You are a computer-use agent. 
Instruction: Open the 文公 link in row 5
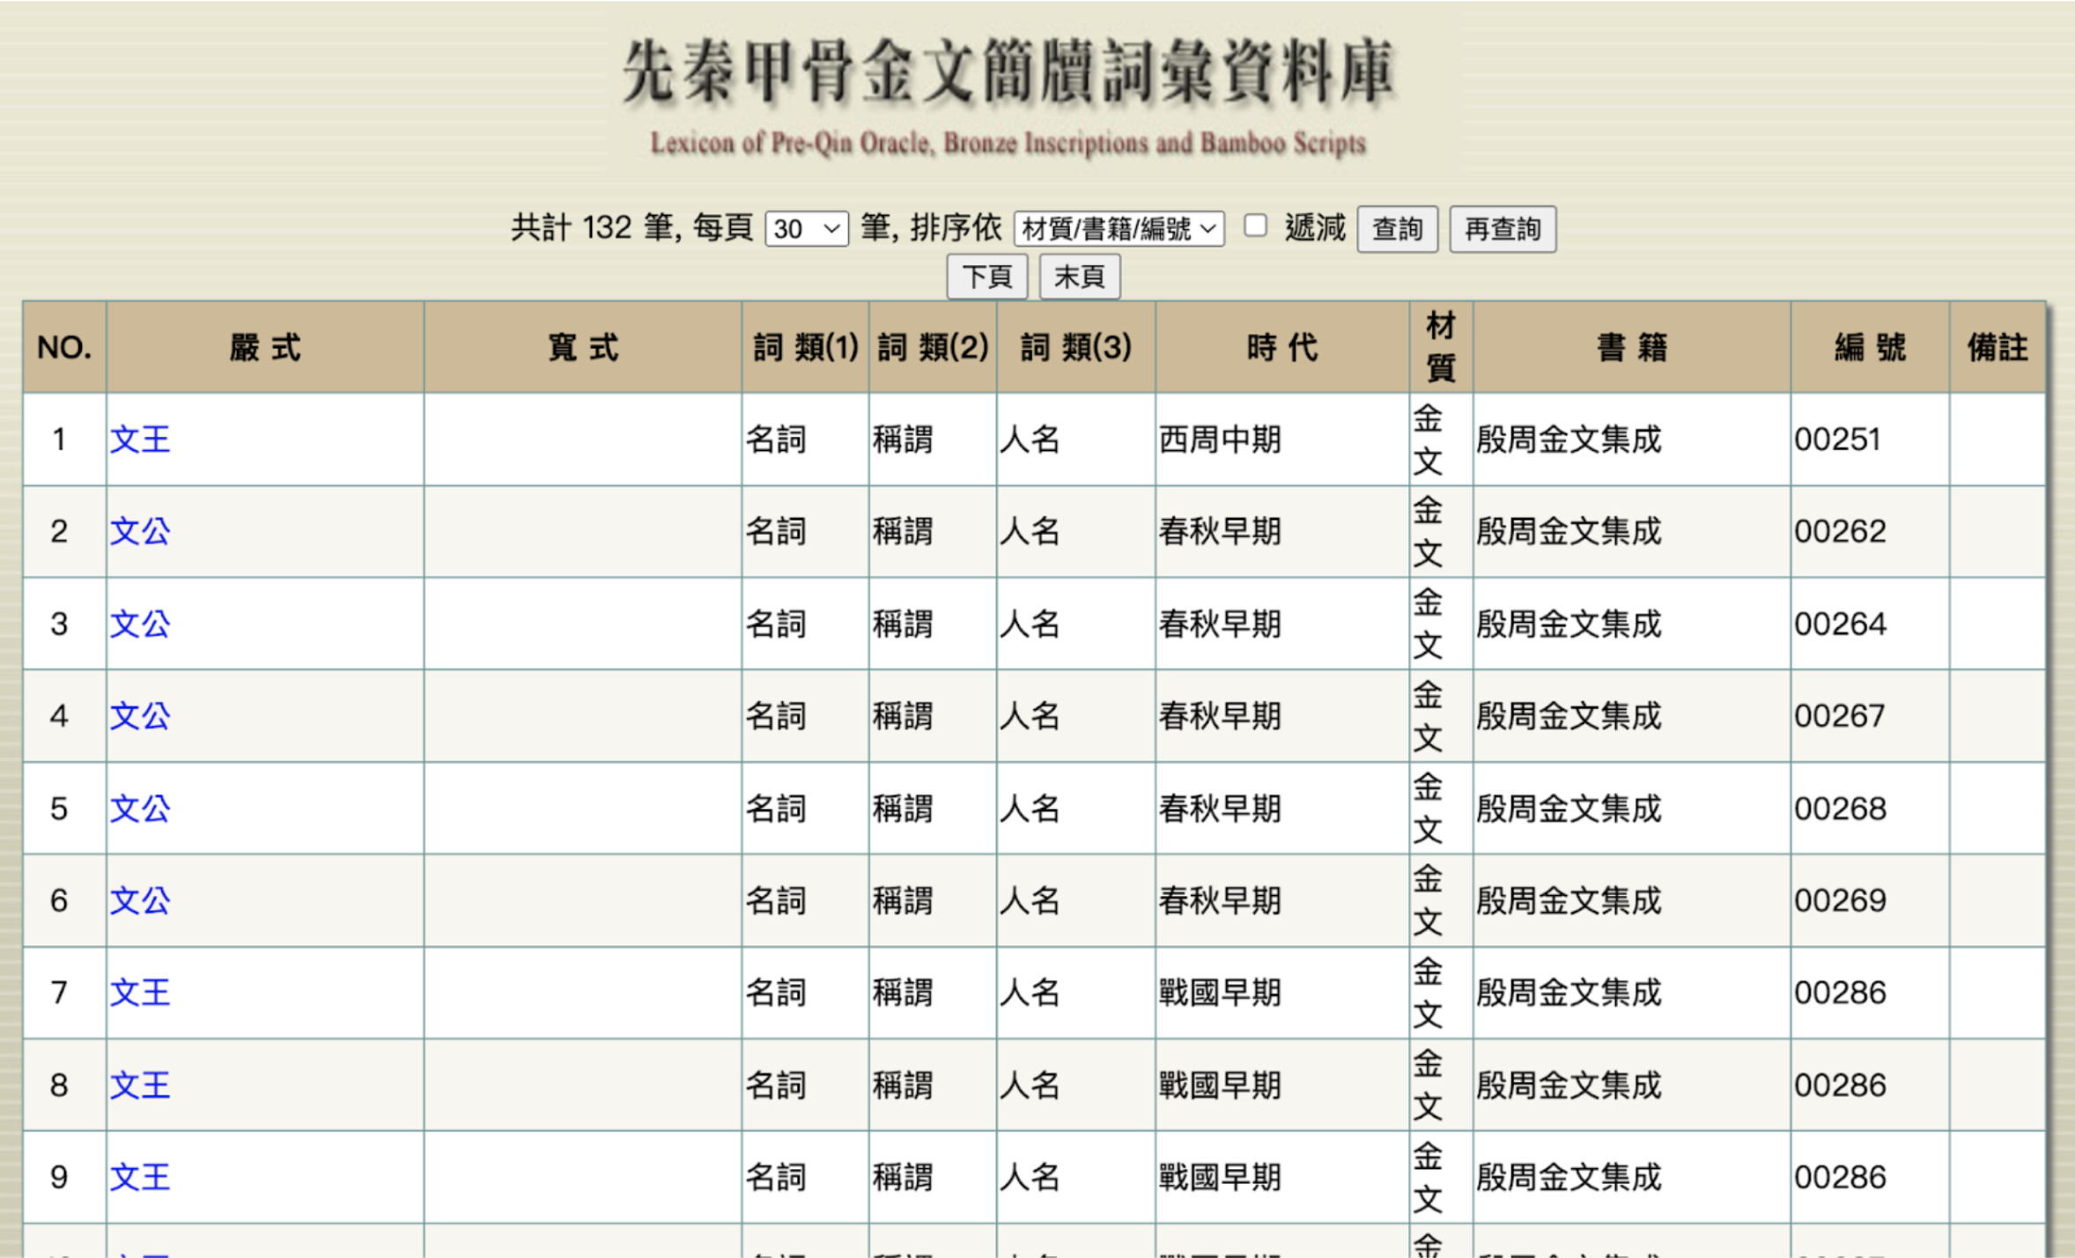click(140, 808)
